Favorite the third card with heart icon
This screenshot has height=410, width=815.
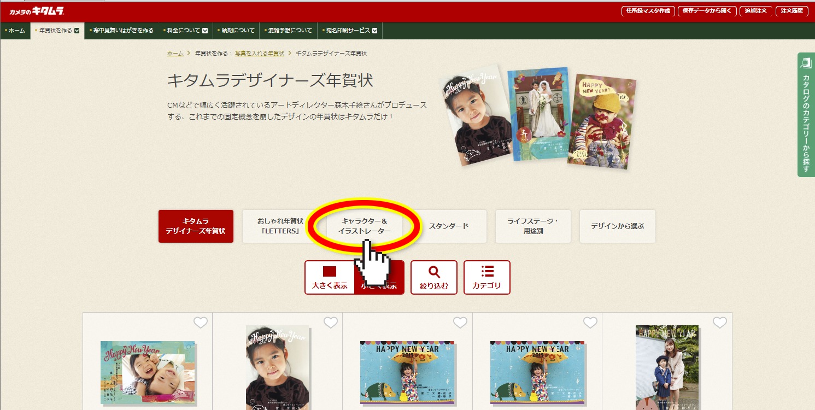[x=460, y=323]
